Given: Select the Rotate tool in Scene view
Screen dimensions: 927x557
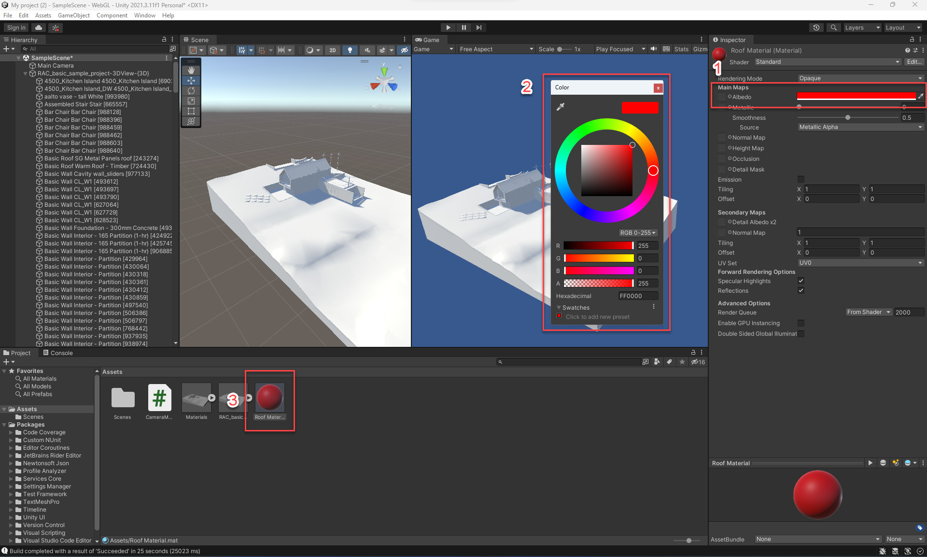Looking at the screenshot, I should click(191, 91).
